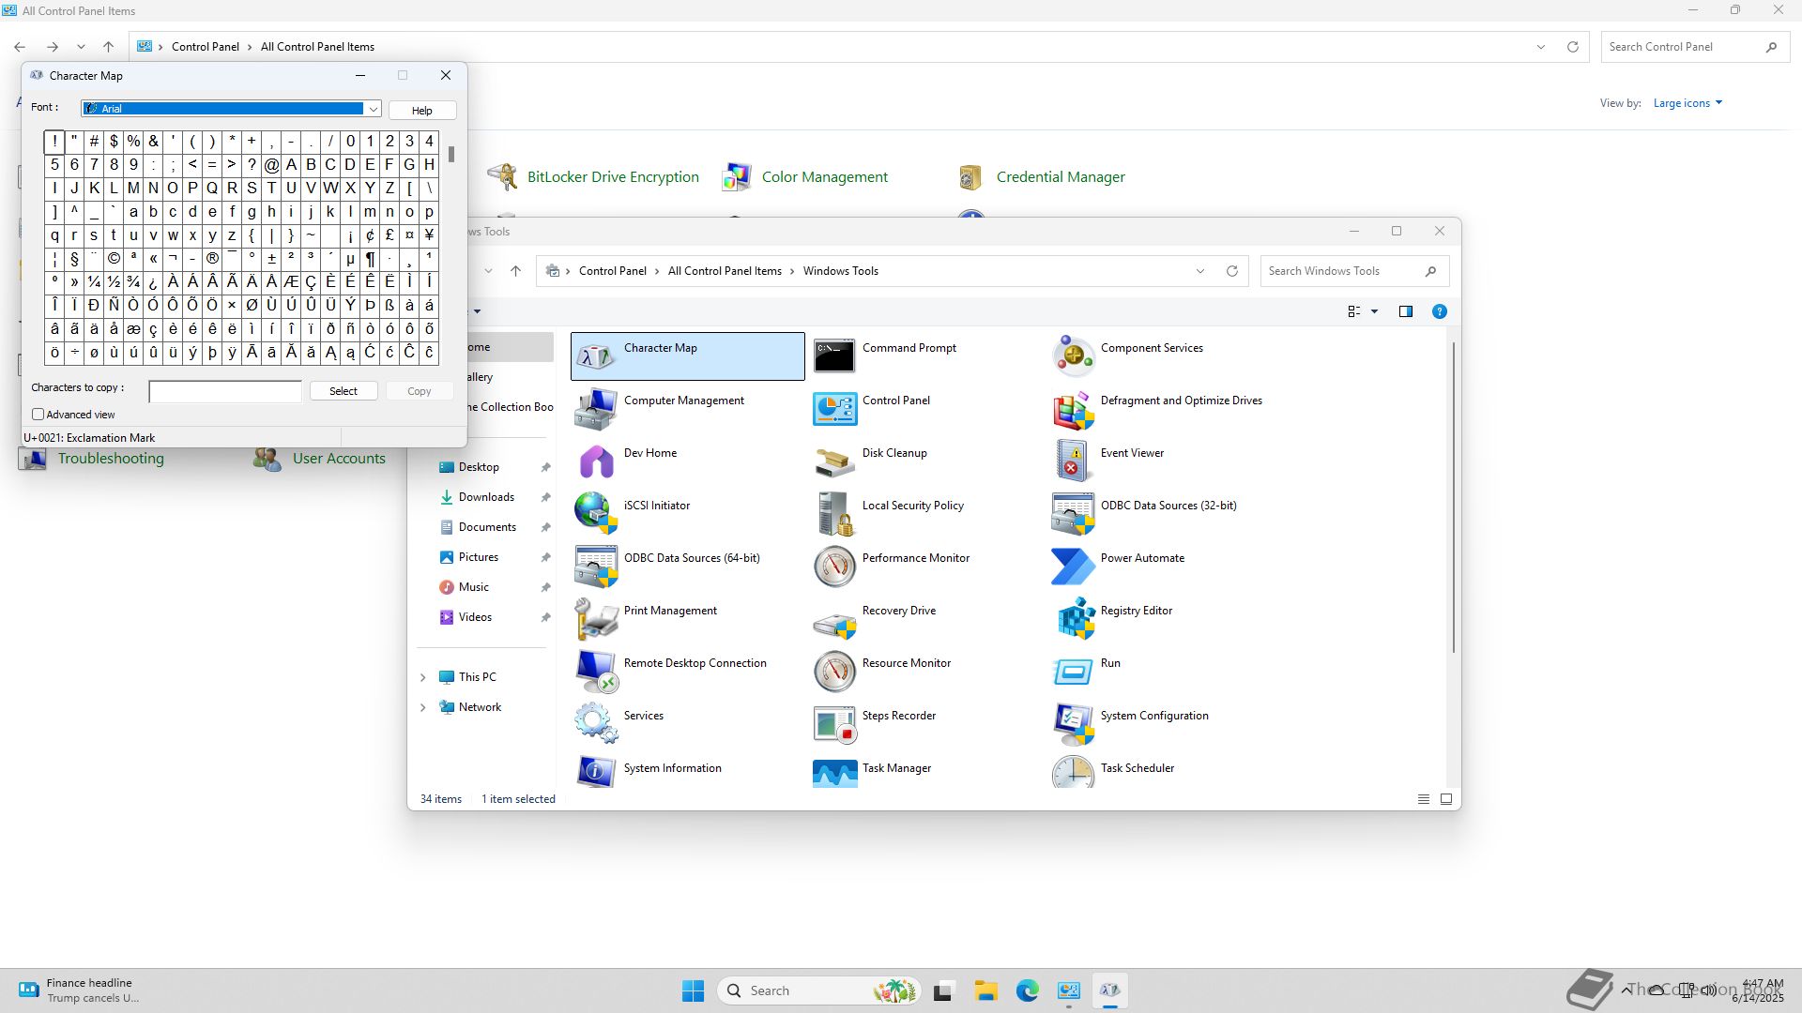Click the Characters to copy text field

tap(225, 391)
